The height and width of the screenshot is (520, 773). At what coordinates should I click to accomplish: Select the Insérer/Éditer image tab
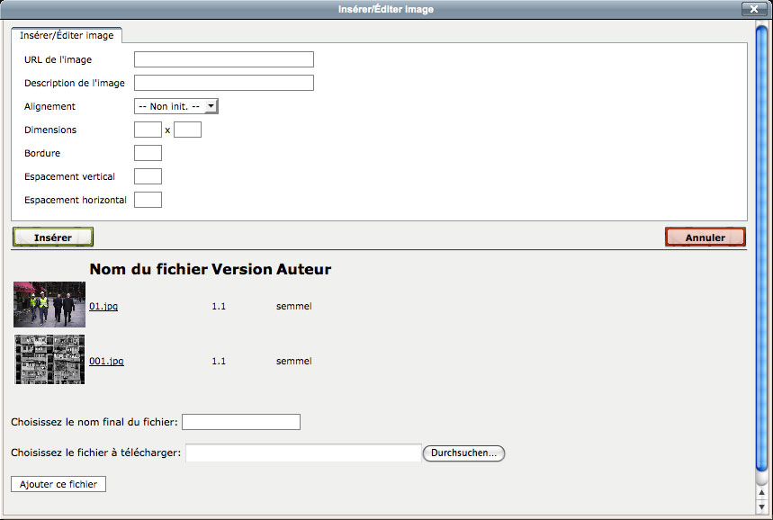(67, 35)
